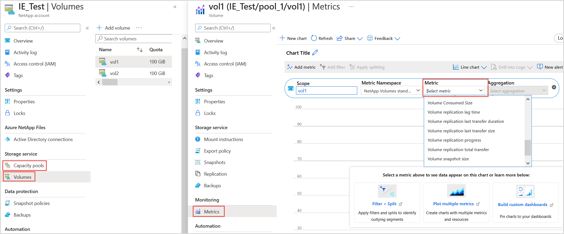
Task: Click the Name column sort arrows
Action: [140, 50]
